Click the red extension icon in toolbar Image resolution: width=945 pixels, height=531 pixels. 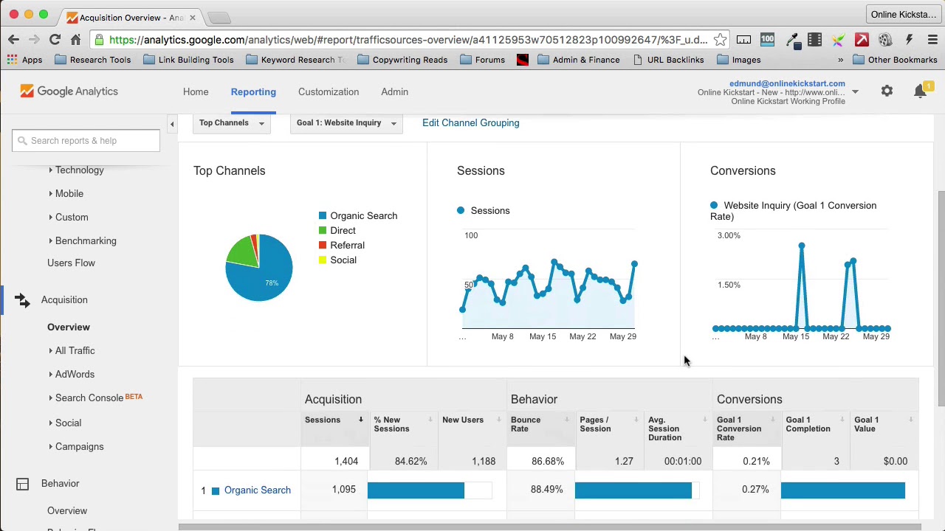click(x=862, y=40)
